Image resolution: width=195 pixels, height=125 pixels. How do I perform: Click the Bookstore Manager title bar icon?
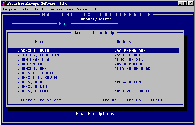point(4,4)
